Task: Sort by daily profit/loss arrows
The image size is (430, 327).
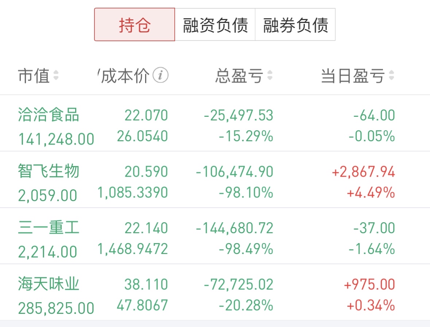Action: [392, 75]
